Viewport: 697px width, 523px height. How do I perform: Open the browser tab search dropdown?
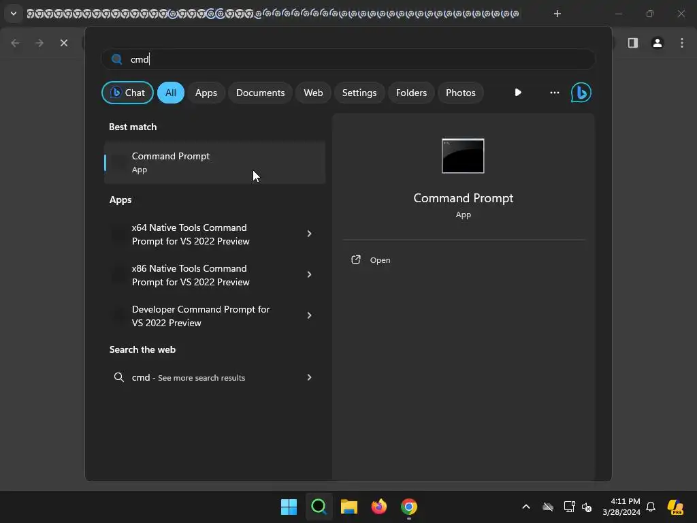(14, 14)
